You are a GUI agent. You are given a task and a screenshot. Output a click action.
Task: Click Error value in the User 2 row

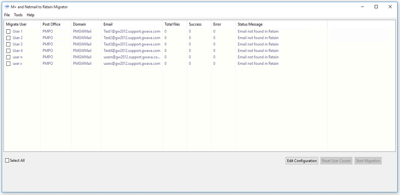[x=214, y=38]
